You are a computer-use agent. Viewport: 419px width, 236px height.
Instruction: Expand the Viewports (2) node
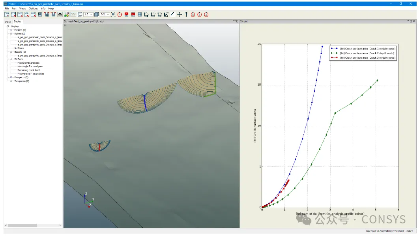point(11,77)
